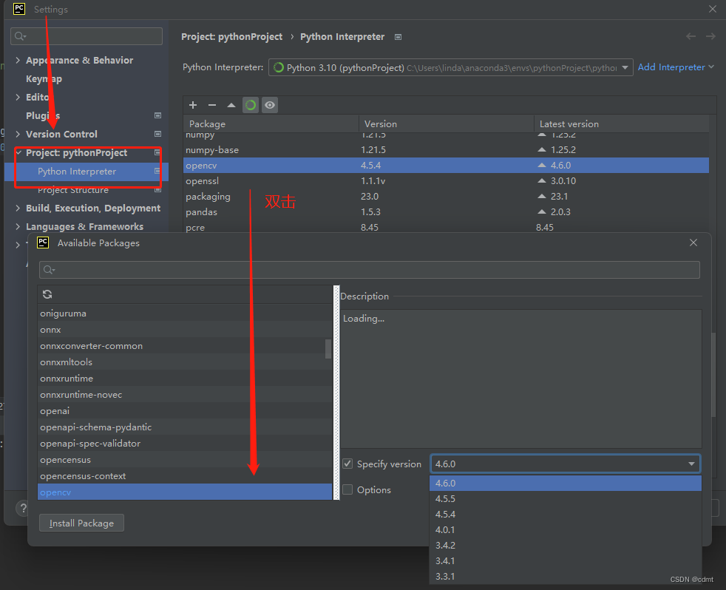This screenshot has height=590, width=726.
Task: Select version 4.0.1 in dropdown list
Action: (566, 530)
